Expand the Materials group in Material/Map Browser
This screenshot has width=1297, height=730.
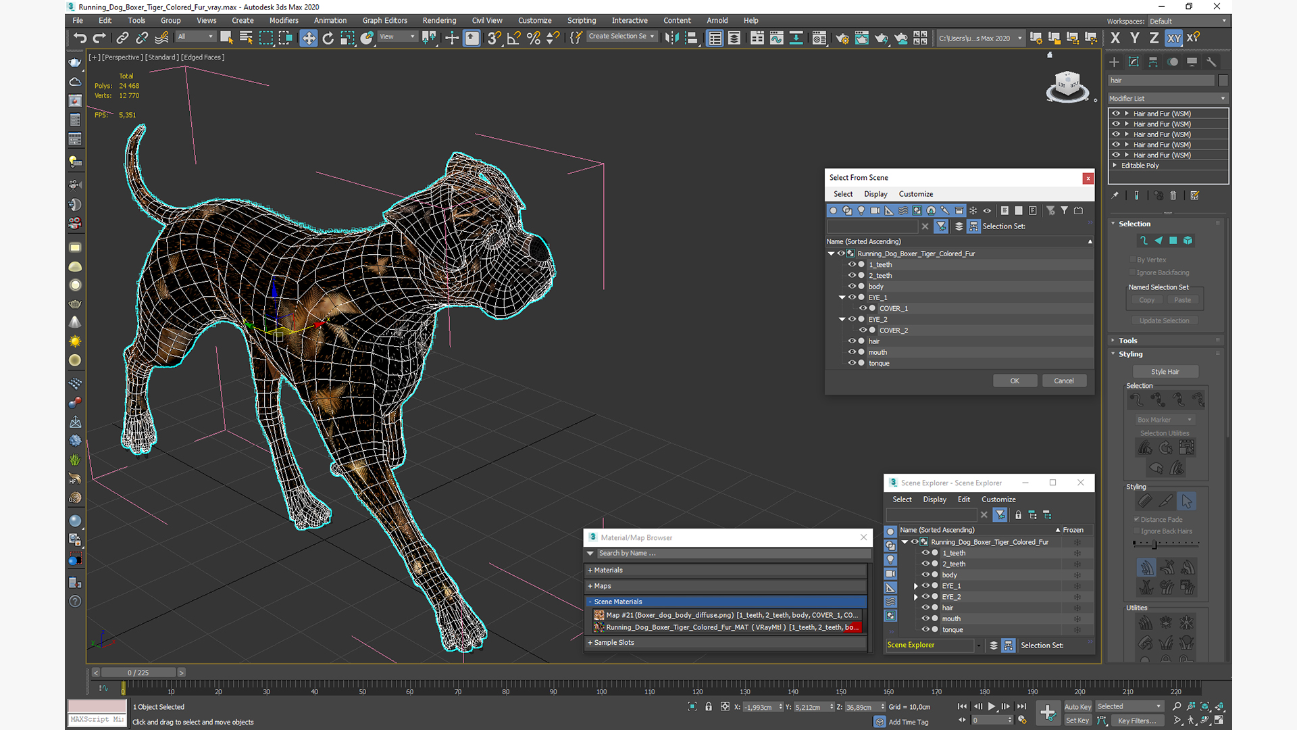[x=605, y=570]
